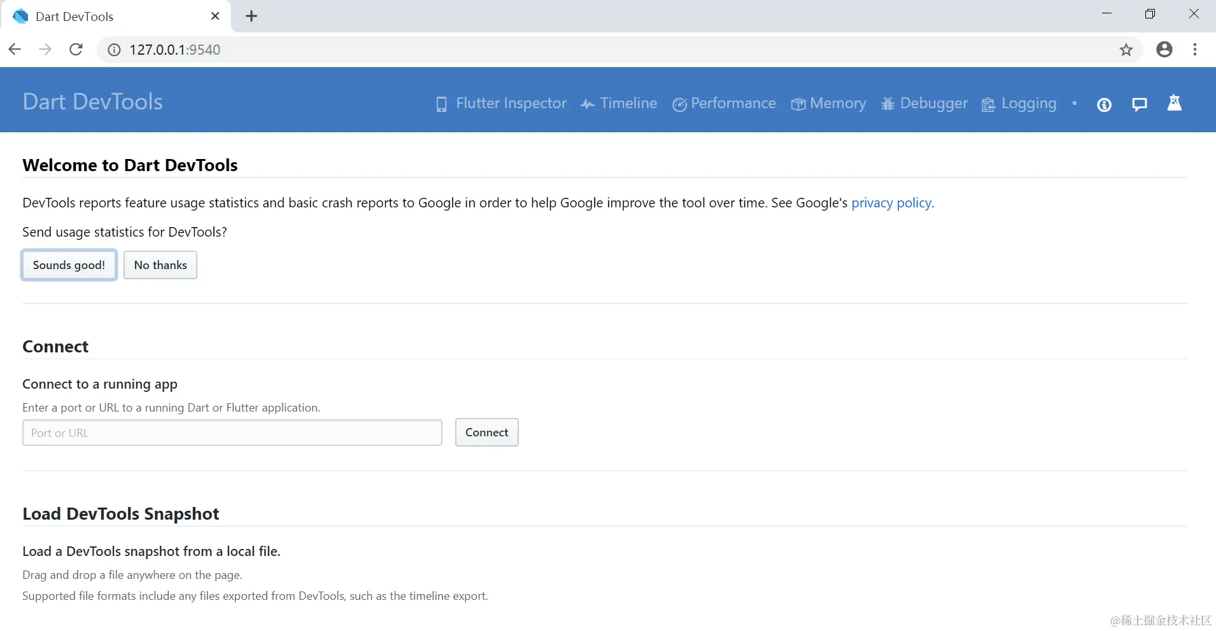The width and height of the screenshot is (1216, 631).
Task: Bookmark this page with the star icon
Action: pyautogui.click(x=1126, y=50)
